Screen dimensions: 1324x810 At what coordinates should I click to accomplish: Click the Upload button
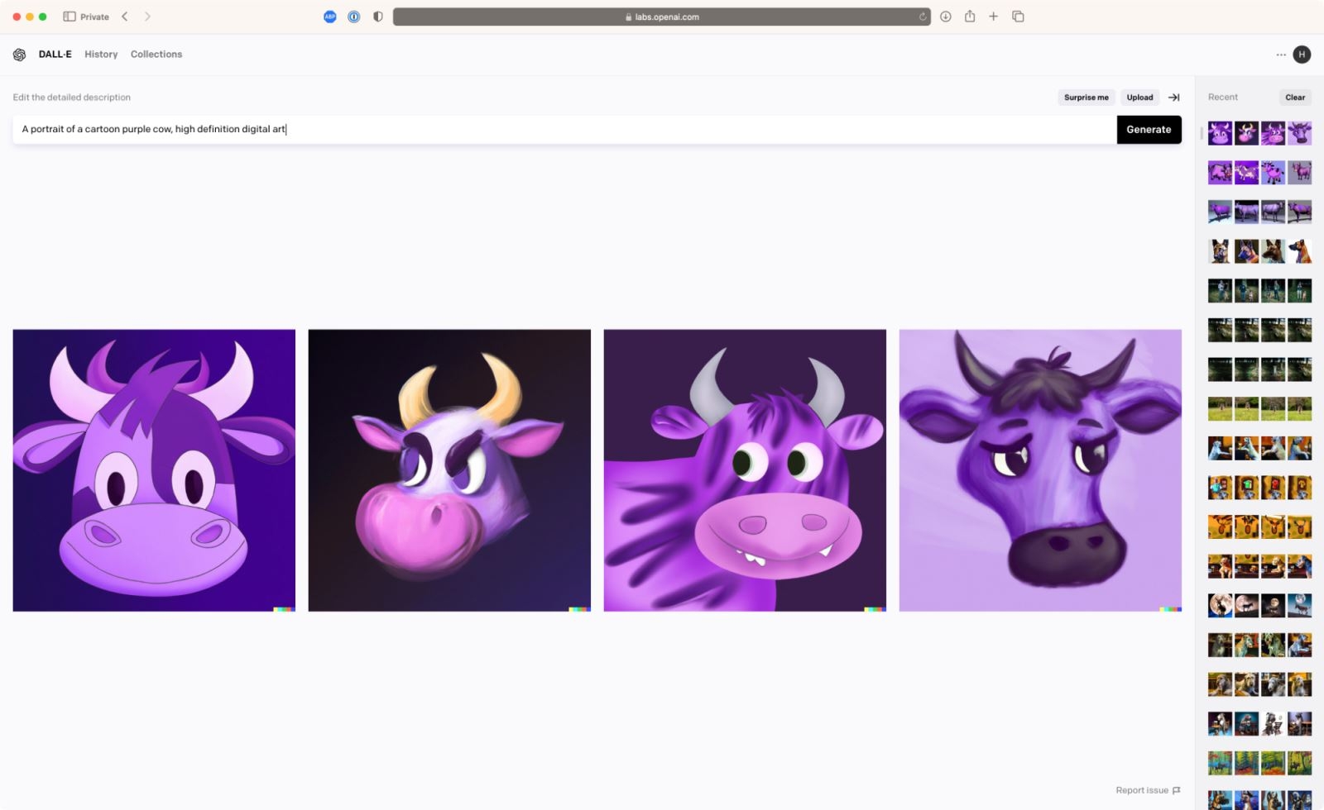(1139, 98)
